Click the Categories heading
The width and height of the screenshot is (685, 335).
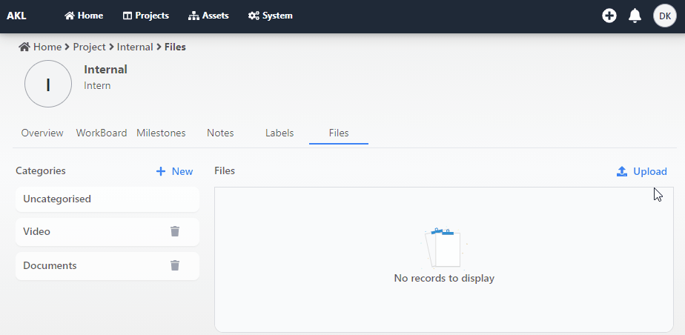click(41, 170)
